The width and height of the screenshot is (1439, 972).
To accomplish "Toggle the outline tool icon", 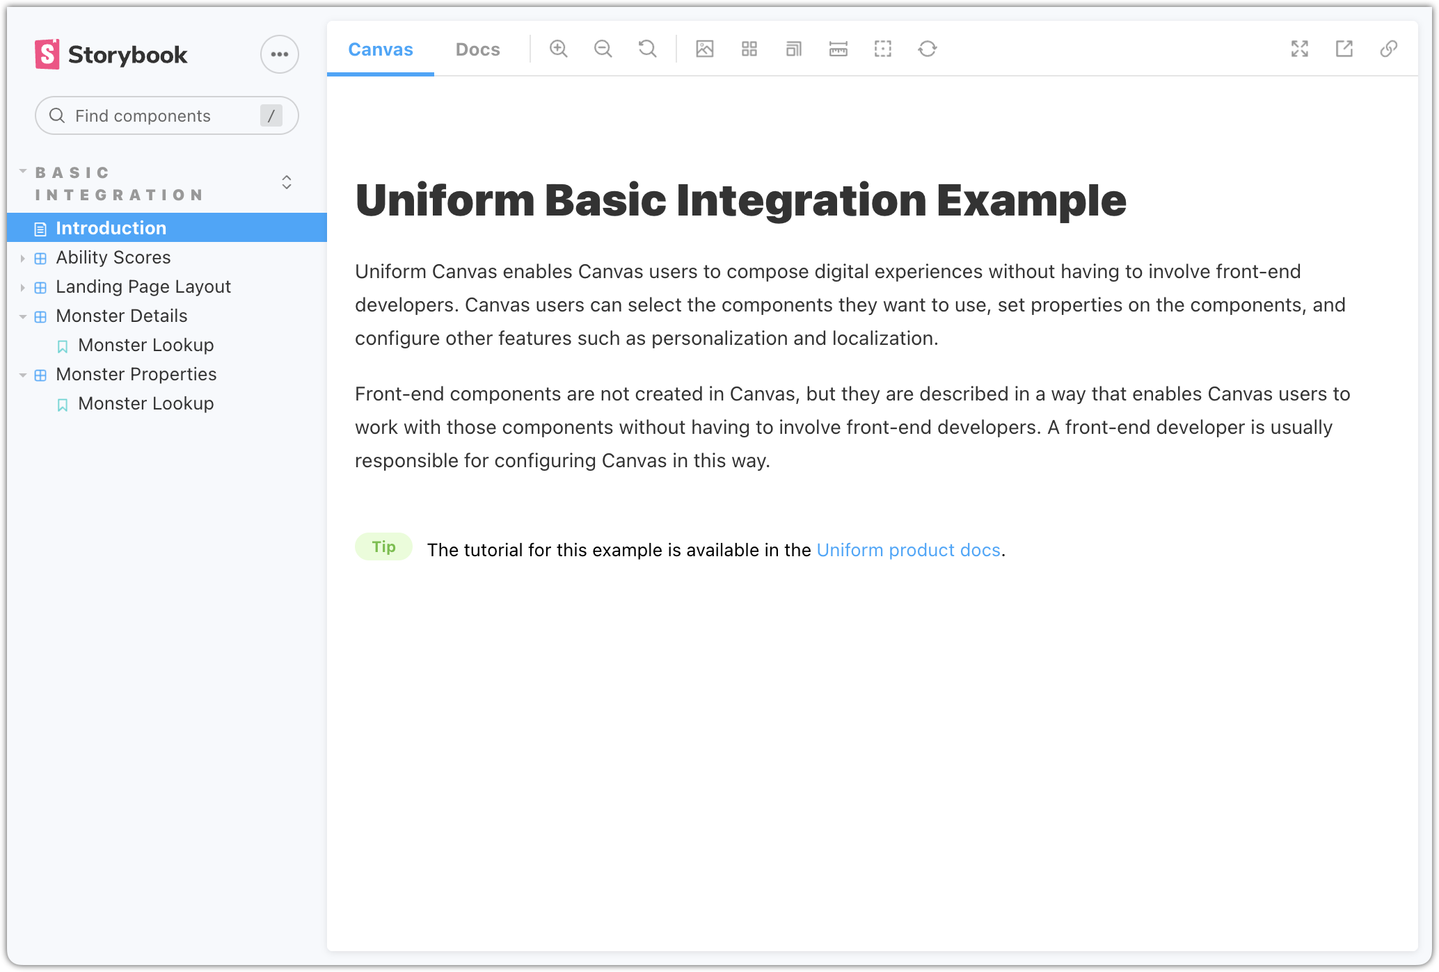I will click(x=883, y=49).
